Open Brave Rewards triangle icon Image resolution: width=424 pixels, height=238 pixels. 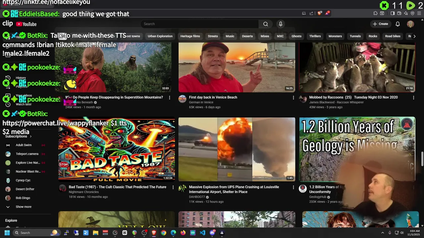[x=327, y=13]
